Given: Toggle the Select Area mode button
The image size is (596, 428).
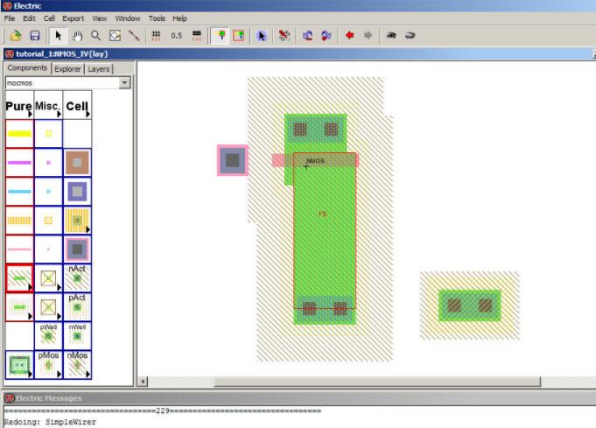Looking at the screenshot, I should click(237, 36).
